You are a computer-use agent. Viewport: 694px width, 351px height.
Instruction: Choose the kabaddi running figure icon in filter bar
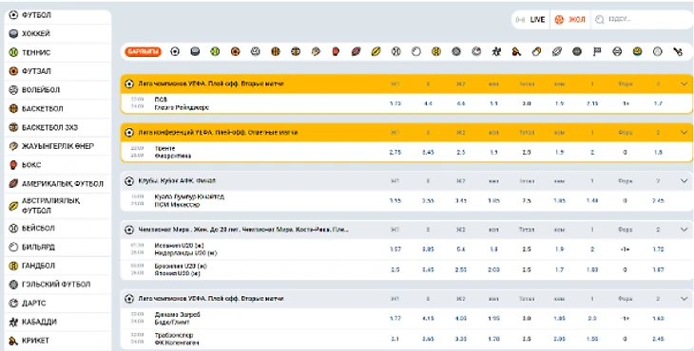pos(496,52)
